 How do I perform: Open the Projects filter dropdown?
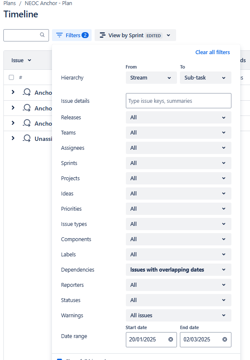click(179, 178)
